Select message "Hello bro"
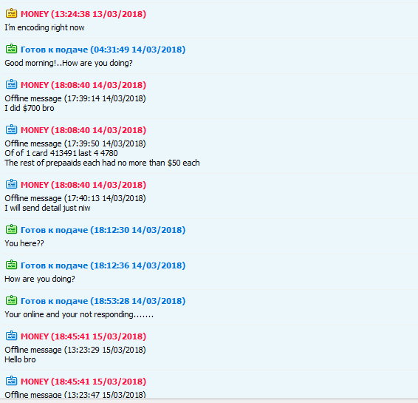 click(x=20, y=359)
